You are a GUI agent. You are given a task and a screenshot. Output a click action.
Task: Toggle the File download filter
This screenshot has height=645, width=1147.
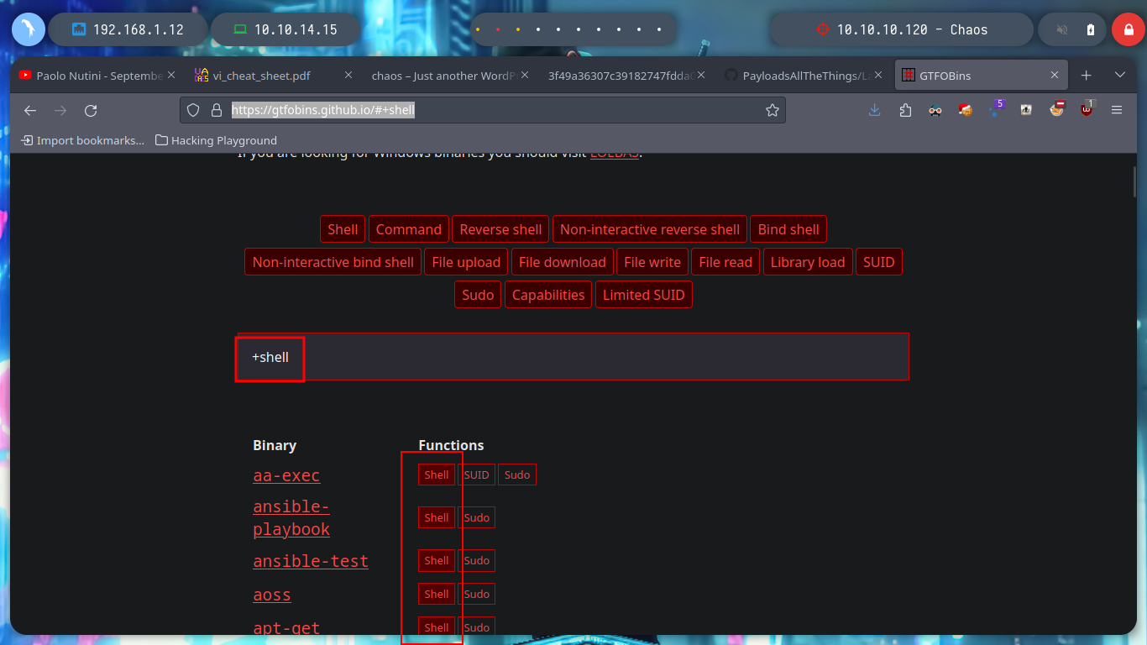(562, 262)
